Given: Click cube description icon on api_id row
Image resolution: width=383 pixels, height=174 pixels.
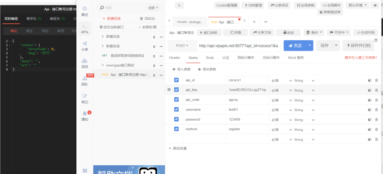Looking at the screenshot, I should 370,80.
